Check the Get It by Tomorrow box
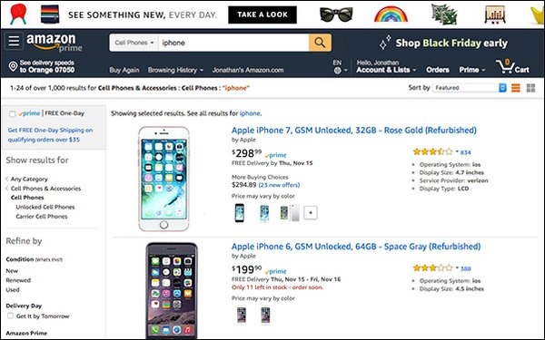Viewport: 545px width, 340px height. [x=10, y=316]
